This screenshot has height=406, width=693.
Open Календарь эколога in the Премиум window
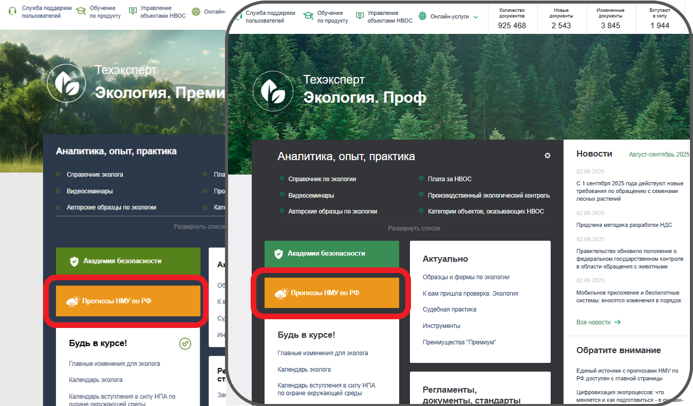[96, 380]
